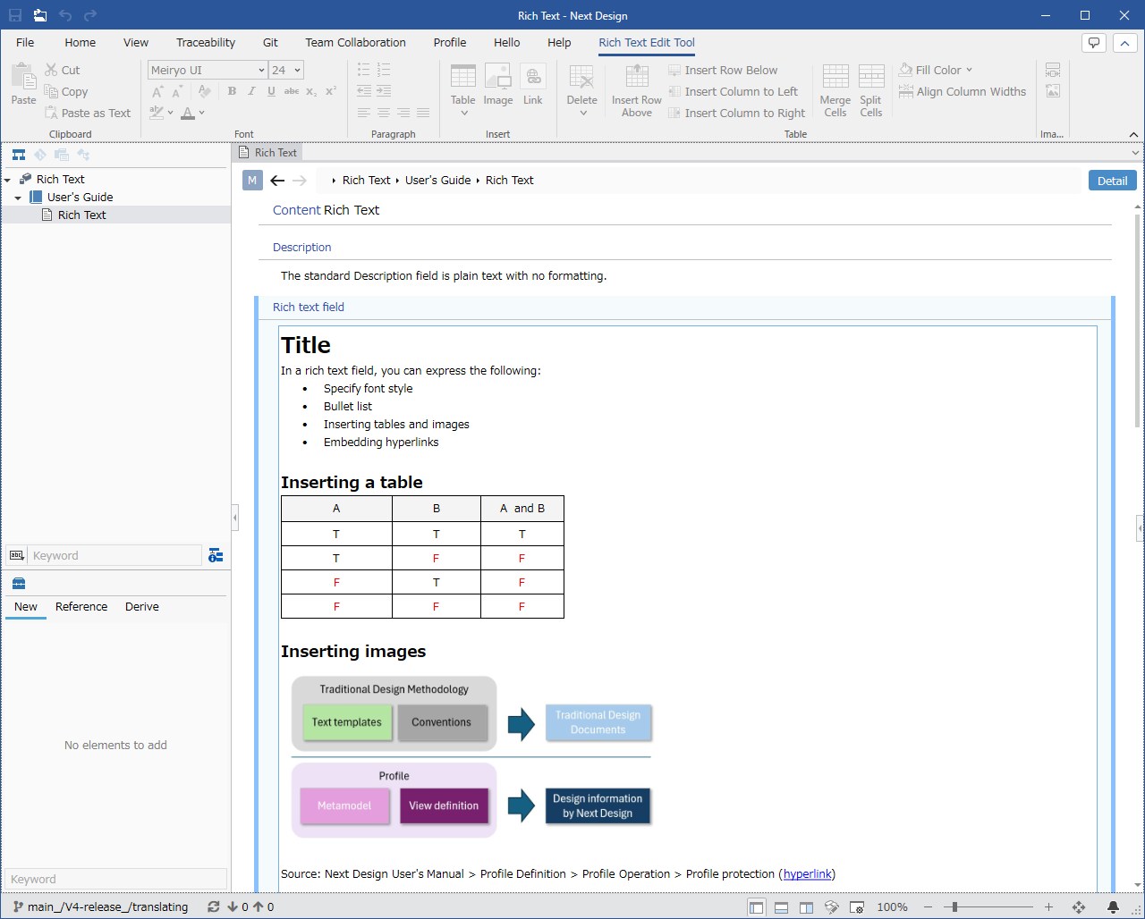This screenshot has width=1145, height=919.
Task: Click the zoom slider handle
Action: pyautogui.click(x=955, y=906)
